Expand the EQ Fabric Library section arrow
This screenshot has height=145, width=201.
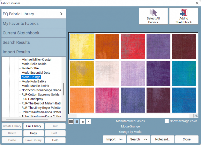(x=61, y=14)
